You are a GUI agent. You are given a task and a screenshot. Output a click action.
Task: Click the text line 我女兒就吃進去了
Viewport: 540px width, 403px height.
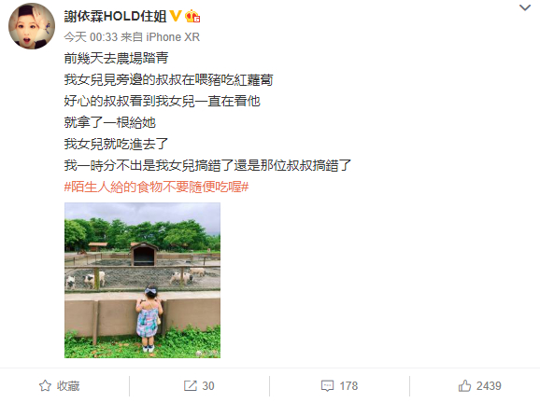(116, 144)
